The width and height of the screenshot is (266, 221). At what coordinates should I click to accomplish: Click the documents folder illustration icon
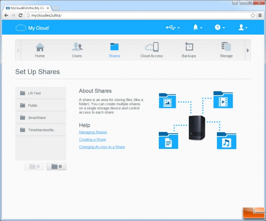click(x=168, y=141)
